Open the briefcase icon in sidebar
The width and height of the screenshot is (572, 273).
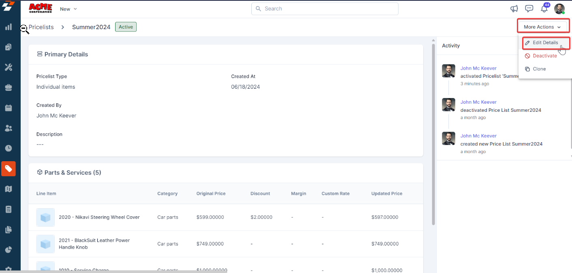coord(8,87)
